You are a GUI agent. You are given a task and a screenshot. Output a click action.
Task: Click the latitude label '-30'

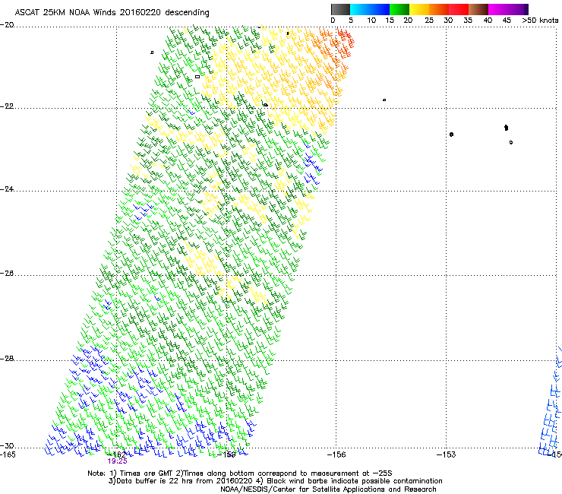coord(7,446)
